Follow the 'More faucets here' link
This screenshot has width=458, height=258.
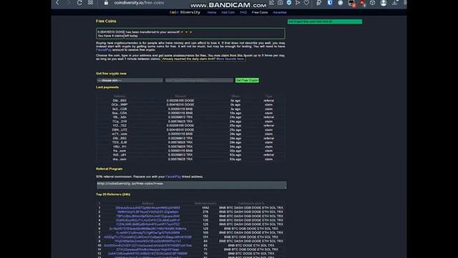click(230, 59)
